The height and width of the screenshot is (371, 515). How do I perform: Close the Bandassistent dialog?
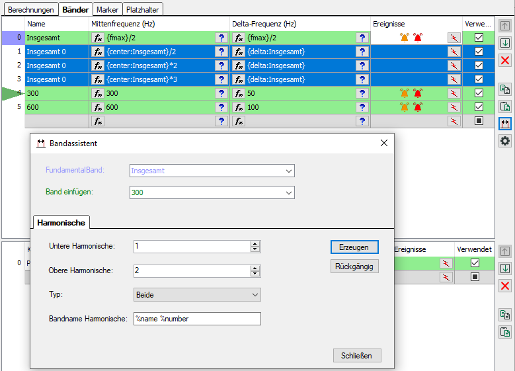click(x=384, y=143)
